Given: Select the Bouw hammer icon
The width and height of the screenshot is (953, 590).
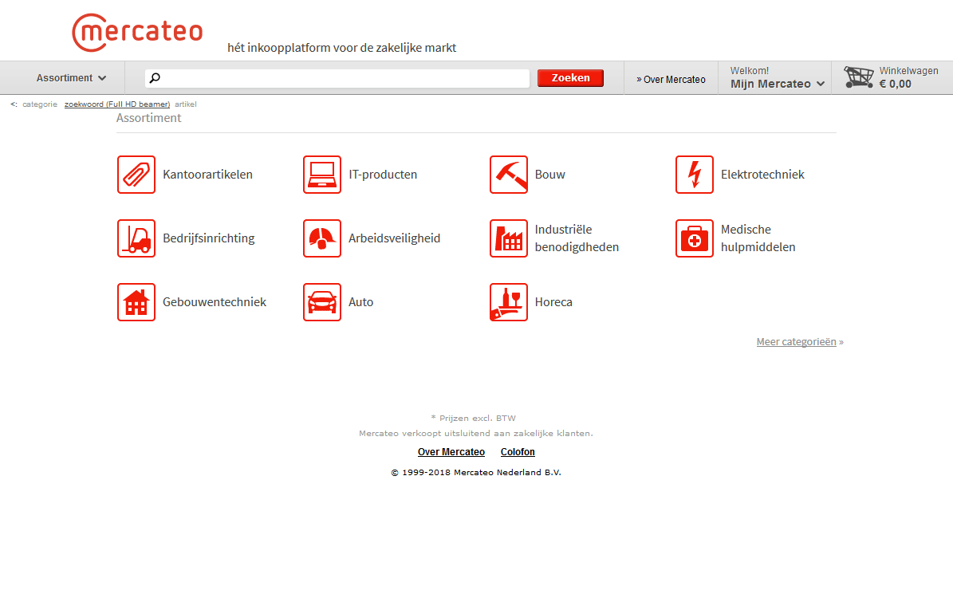Looking at the screenshot, I should click(x=509, y=175).
